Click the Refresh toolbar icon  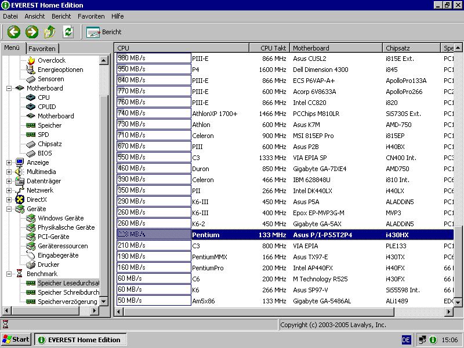coord(68,32)
